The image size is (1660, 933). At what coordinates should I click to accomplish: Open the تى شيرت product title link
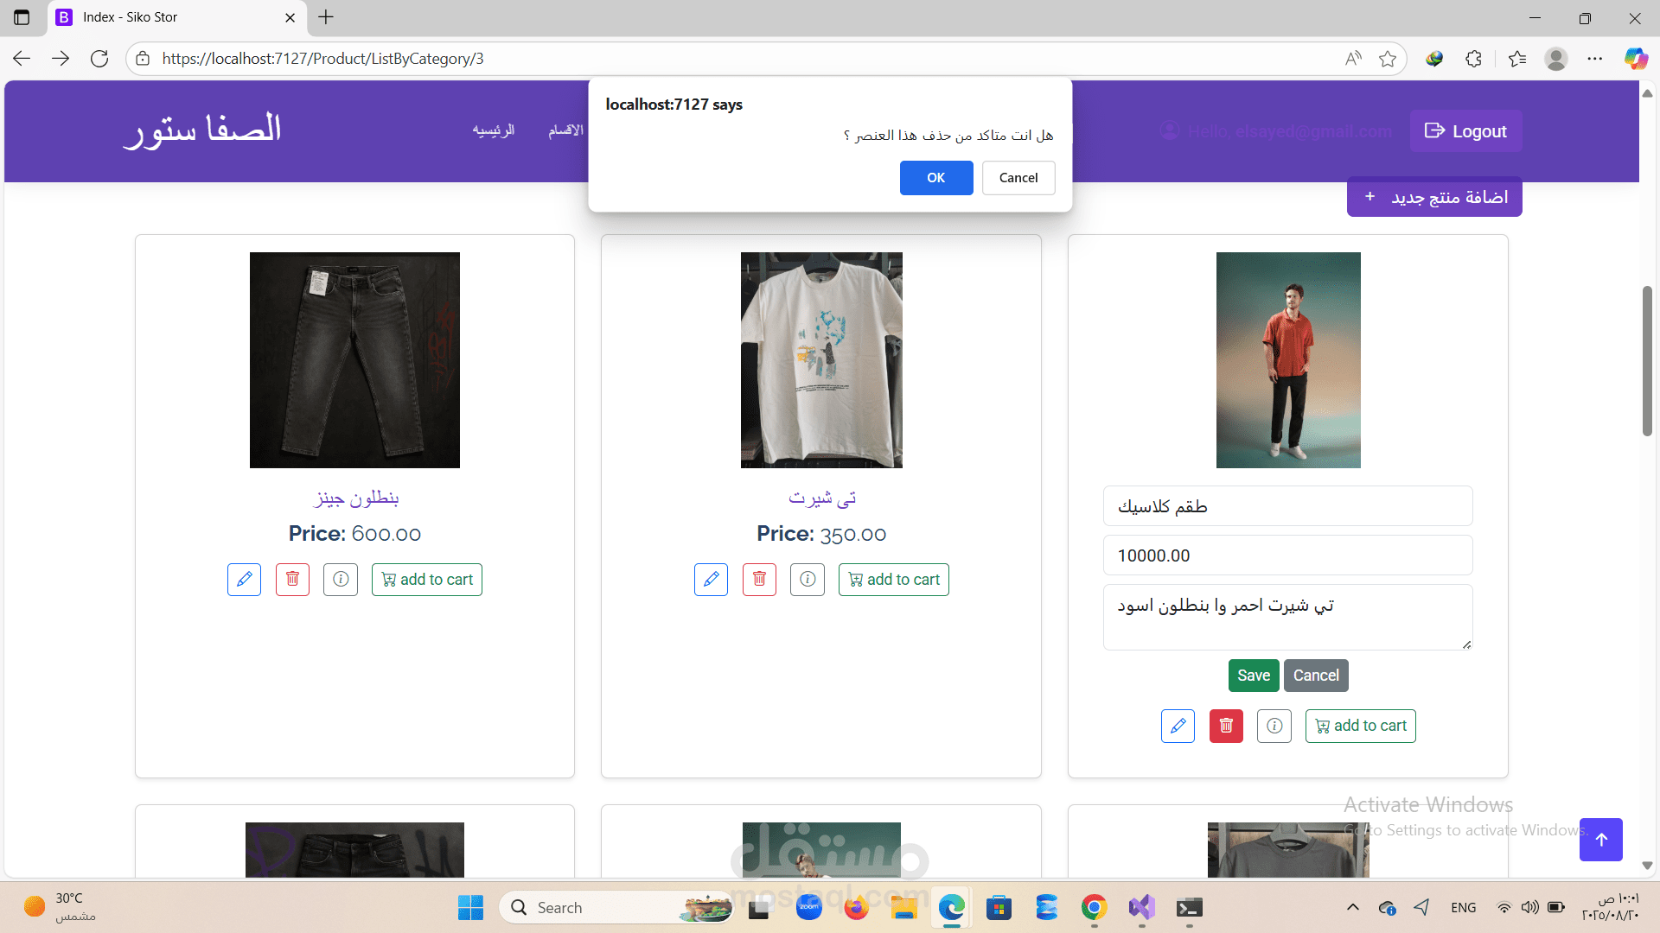(x=822, y=498)
